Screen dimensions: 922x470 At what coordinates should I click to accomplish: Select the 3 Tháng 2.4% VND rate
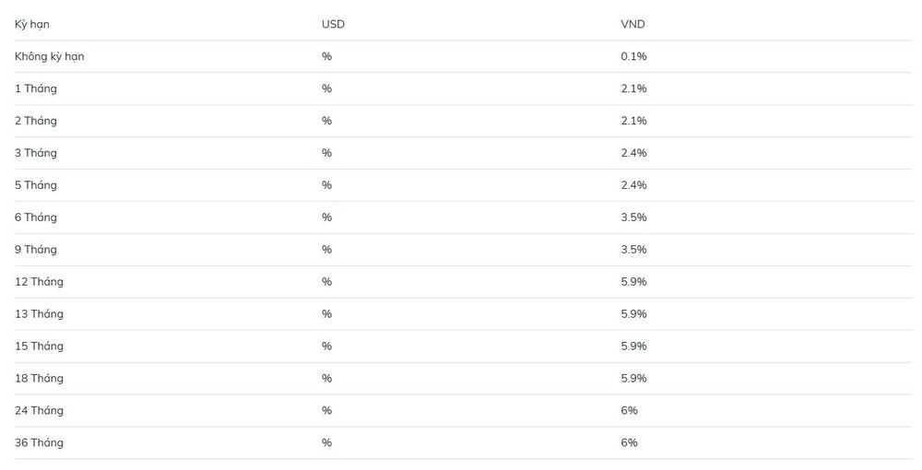point(634,153)
